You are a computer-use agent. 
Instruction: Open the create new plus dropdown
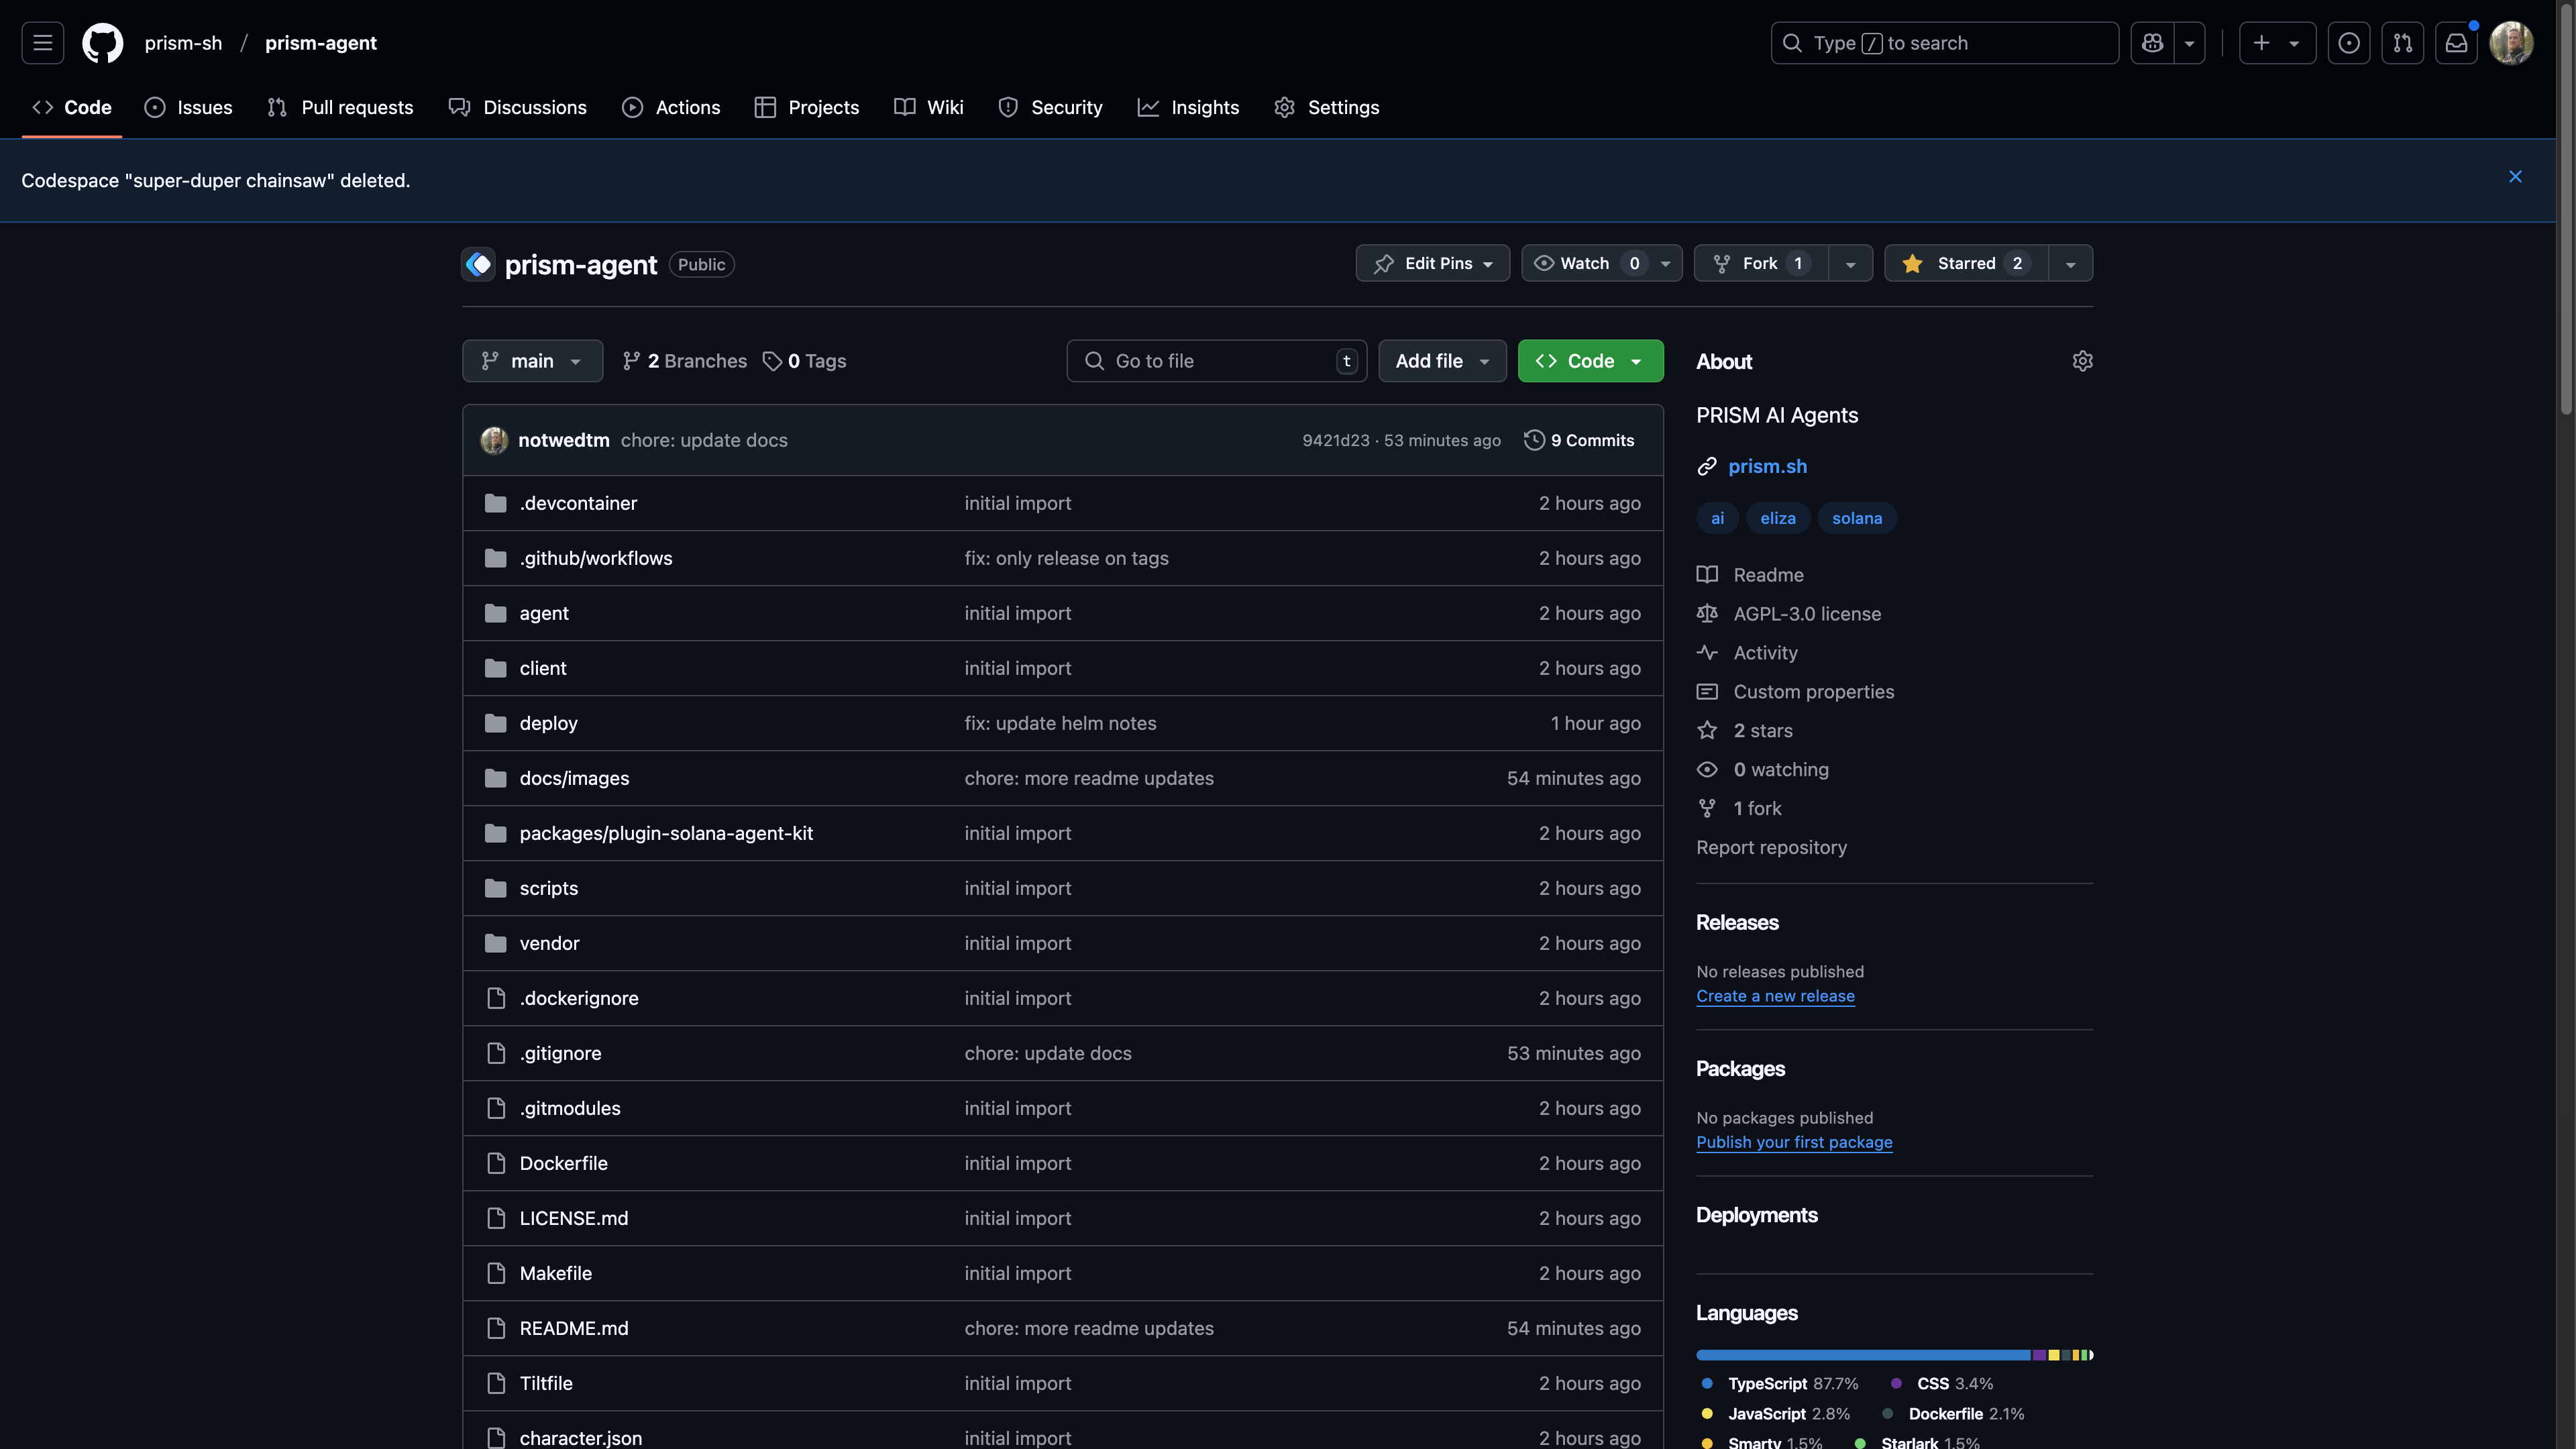(2277, 43)
